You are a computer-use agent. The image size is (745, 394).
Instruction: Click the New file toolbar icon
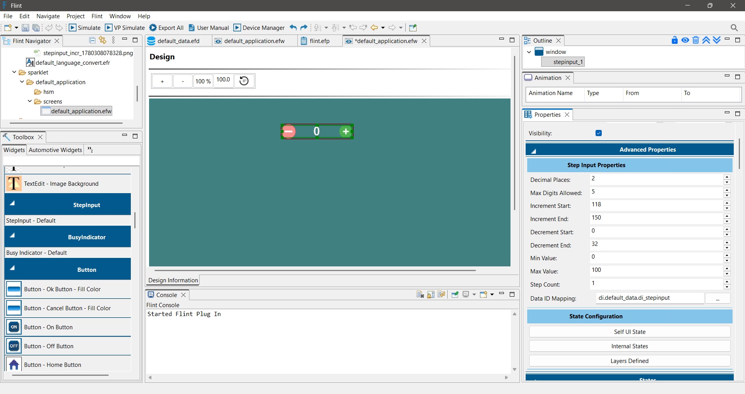[x=8, y=28]
